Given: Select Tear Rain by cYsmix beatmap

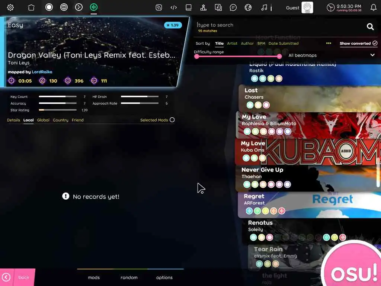Looking at the screenshot, I should coord(287,257).
